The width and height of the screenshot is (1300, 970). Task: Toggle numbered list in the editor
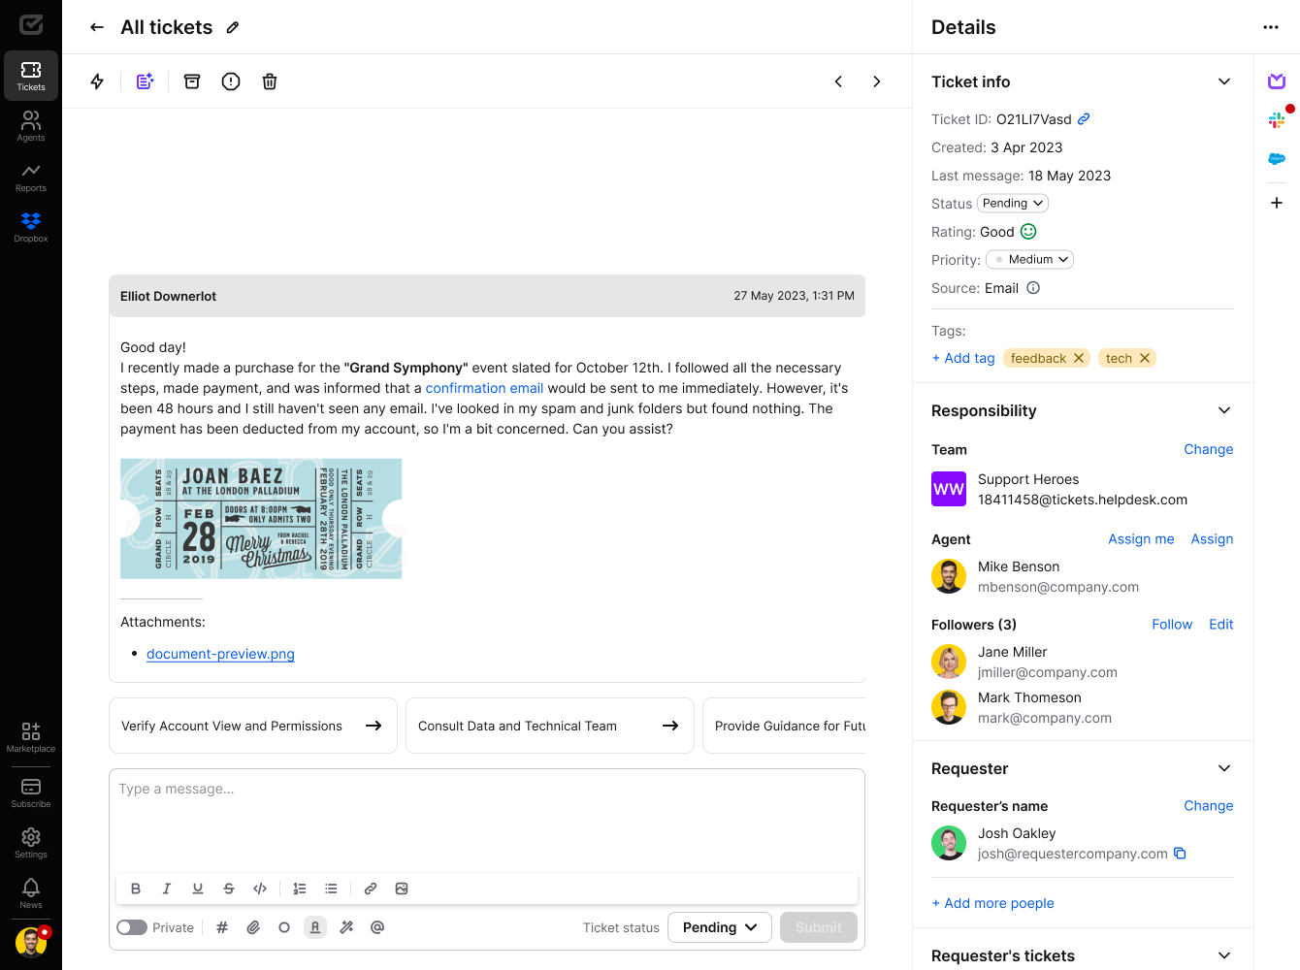300,889
